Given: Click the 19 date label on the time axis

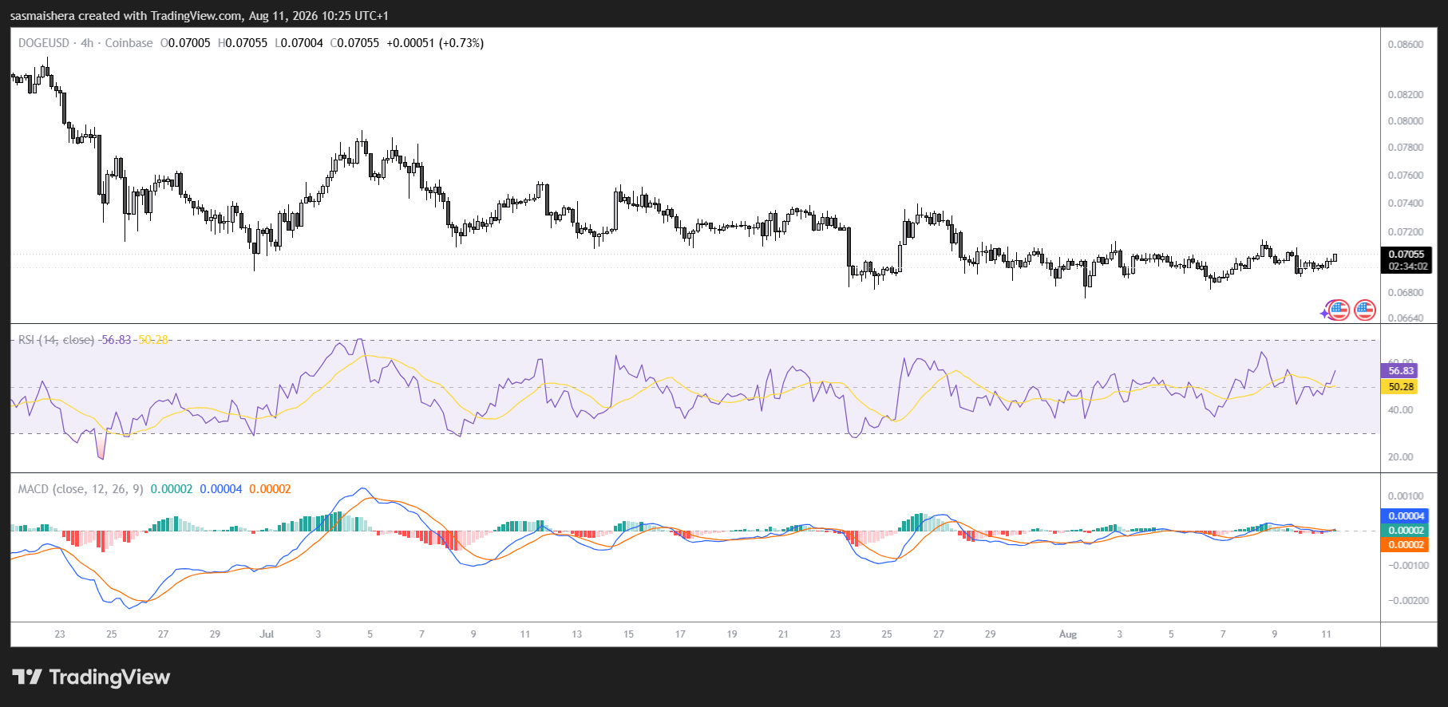Looking at the screenshot, I should [732, 634].
